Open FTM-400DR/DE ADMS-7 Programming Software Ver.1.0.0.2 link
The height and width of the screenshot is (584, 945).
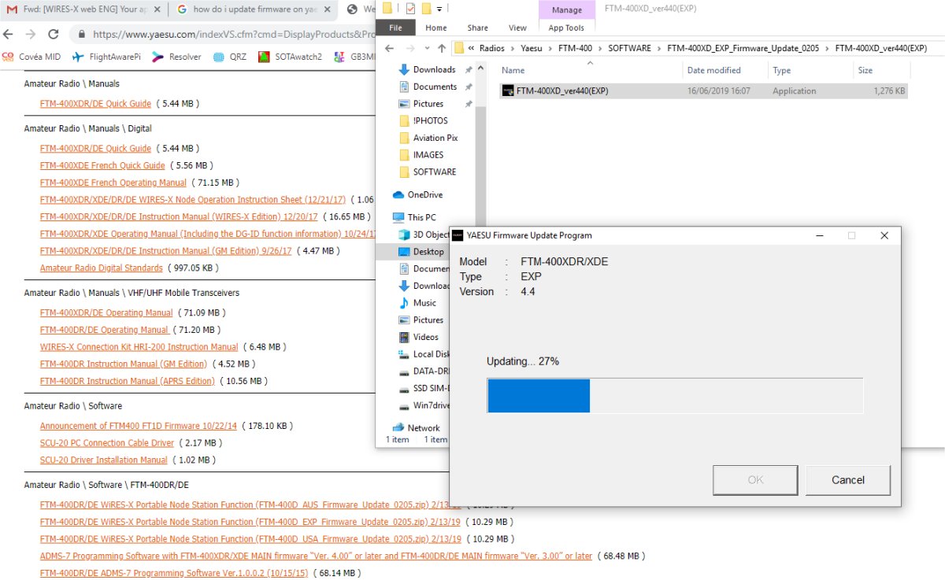(174, 573)
